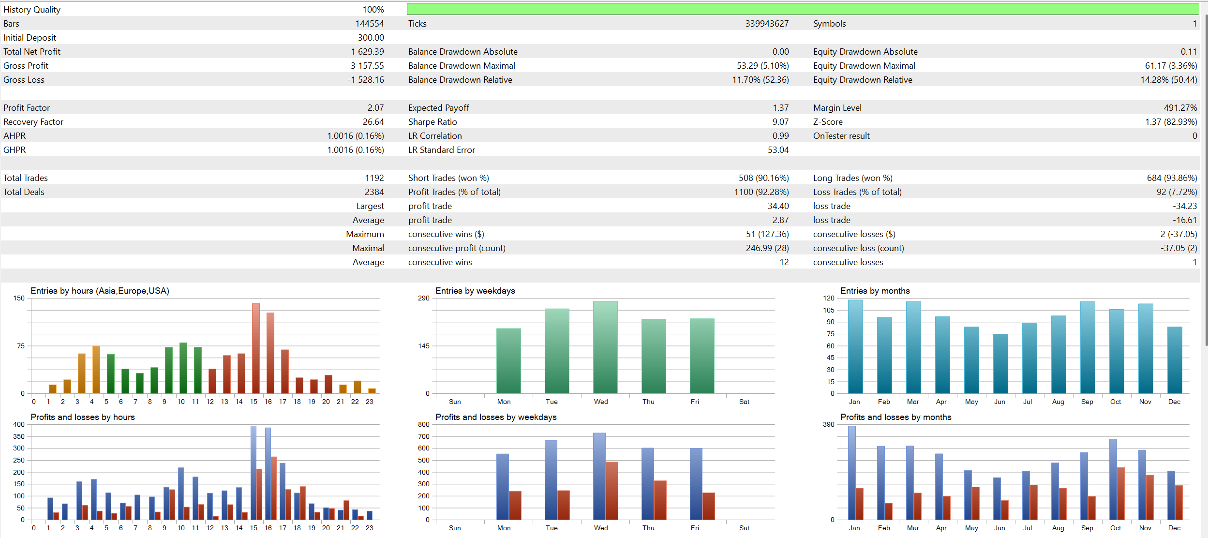Click the Equity Drawdown Maximal value
The image size is (1208, 538).
(x=1170, y=66)
